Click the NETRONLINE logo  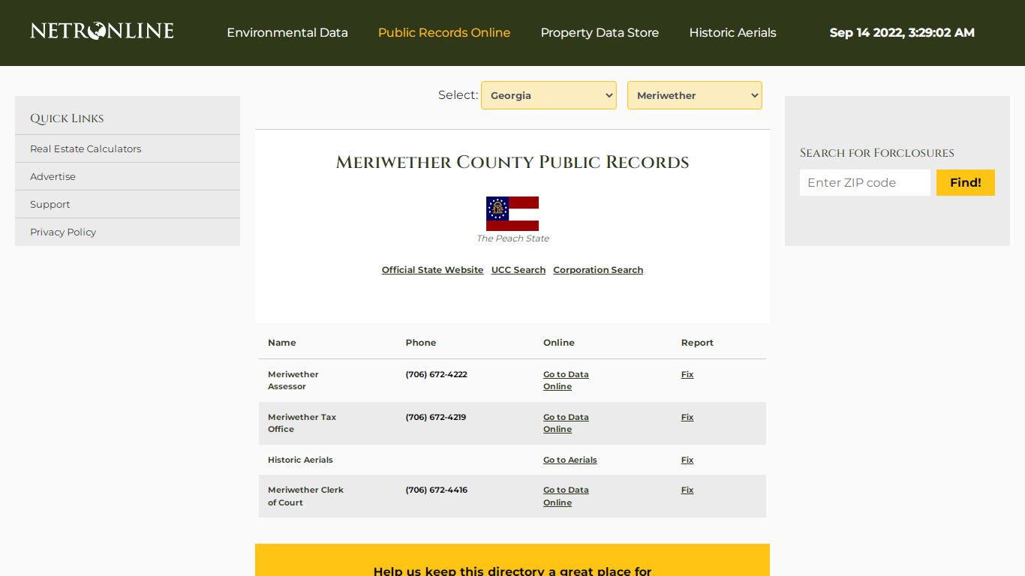102,31
